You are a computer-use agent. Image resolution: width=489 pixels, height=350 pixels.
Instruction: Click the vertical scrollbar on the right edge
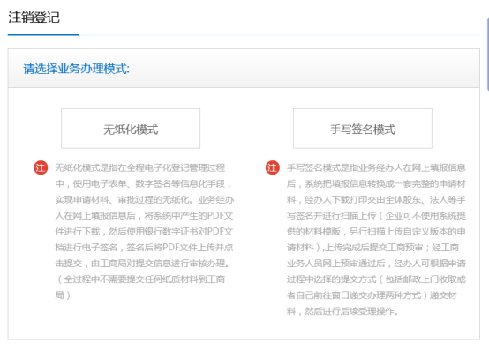point(488,55)
